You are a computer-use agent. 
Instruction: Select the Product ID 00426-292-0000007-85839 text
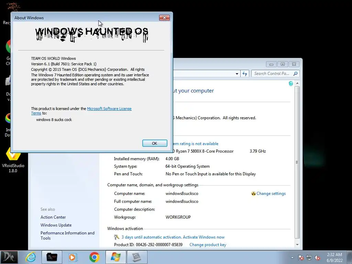(148, 245)
